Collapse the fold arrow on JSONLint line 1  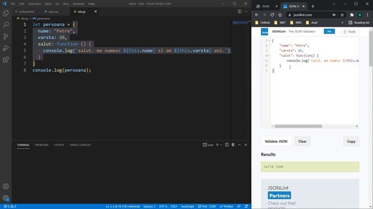pyautogui.click(x=269, y=41)
